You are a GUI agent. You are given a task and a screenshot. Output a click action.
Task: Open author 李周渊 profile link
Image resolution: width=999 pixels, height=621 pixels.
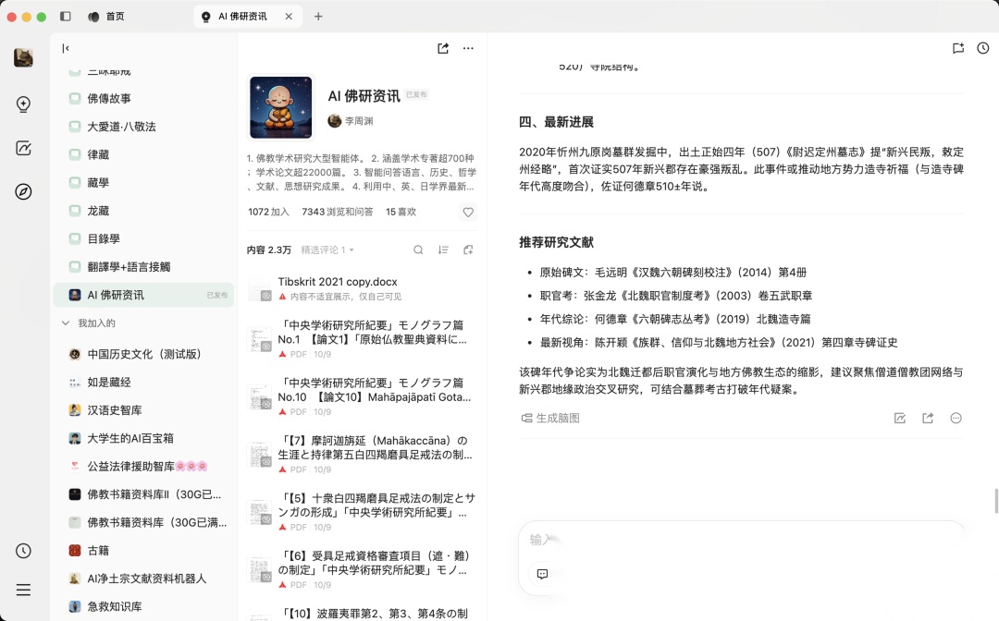(x=351, y=121)
